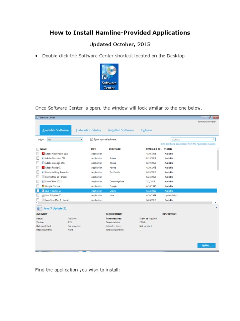Click the Google Chrome icon in list
The width and height of the screenshot is (240, 321).
[x=43, y=186]
